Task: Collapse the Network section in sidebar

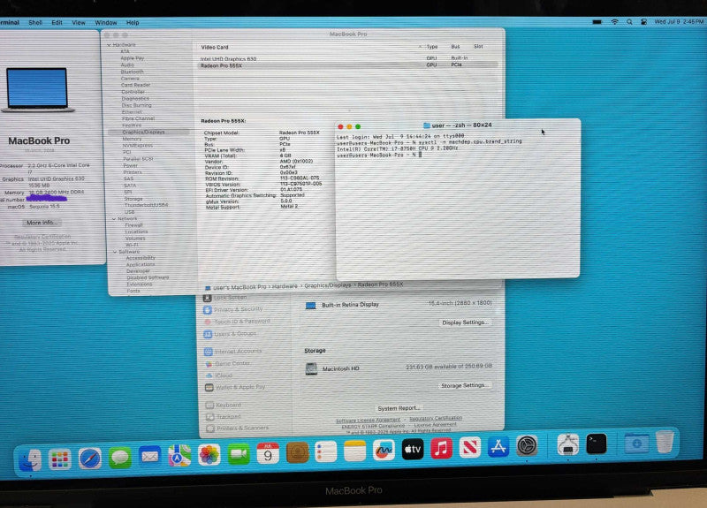Action: click(x=114, y=218)
